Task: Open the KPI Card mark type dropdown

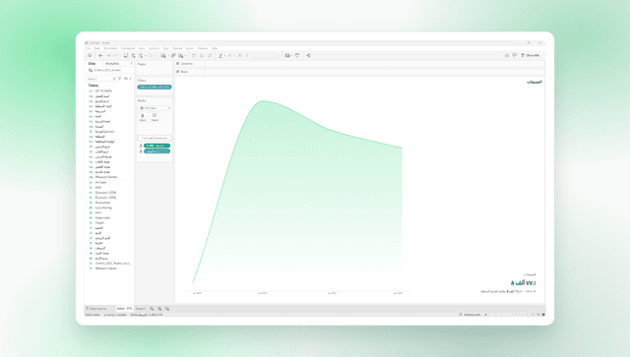Action: tap(155, 108)
